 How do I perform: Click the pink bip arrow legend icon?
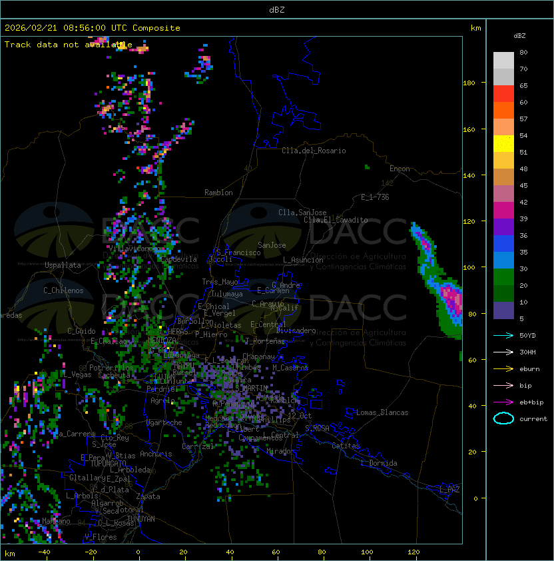click(x=503, y=385)
